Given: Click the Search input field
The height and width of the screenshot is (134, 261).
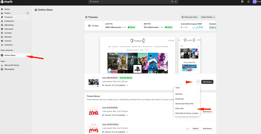Looking at the screenshot, I should pyautogui.click(x=133, y=2).
